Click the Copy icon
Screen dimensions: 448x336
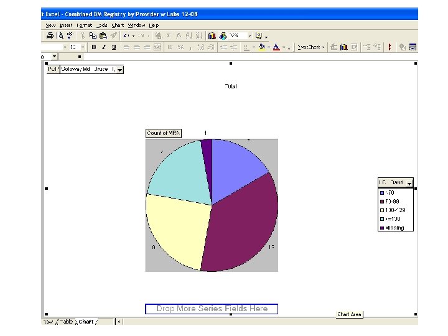coord(93,35)
